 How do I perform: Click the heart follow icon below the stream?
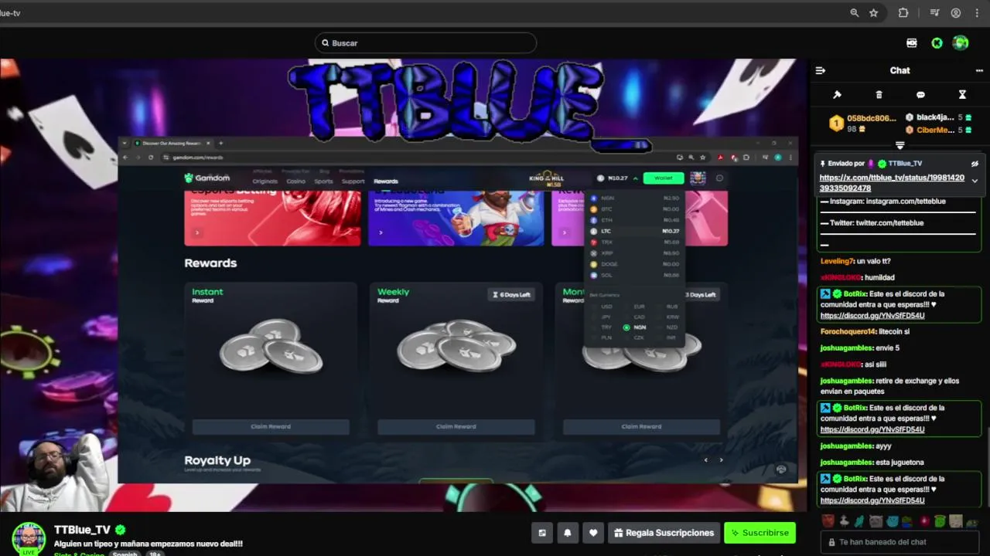(x=593, y=533)
